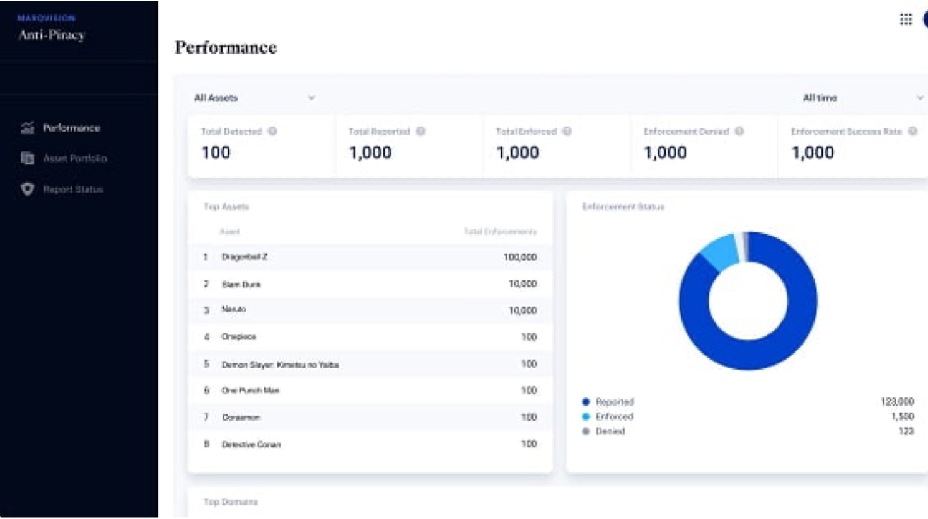Click info icon beside Enforcement Denied
This screenshot has height=519, width=928.
[x=739, y=131]
